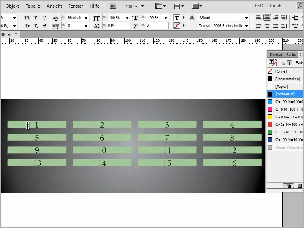The image size is (304, 228).
Task: Open the arrange documents dropdown
Action: [x=197, y=6]
